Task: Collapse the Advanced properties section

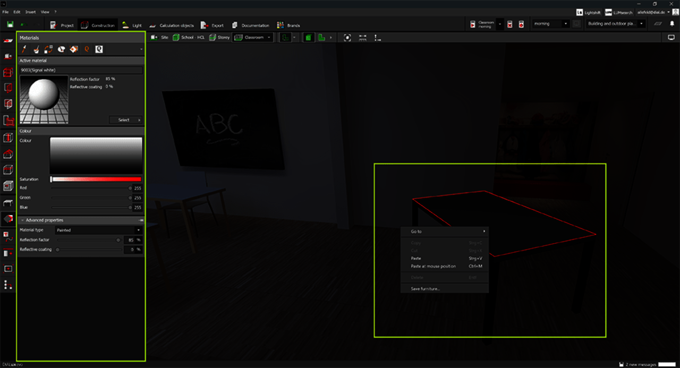Action: [x=22, y=220]
